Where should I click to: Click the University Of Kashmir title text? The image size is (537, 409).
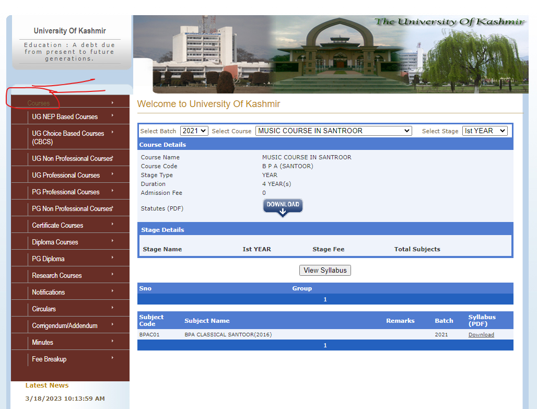(70, 31)
